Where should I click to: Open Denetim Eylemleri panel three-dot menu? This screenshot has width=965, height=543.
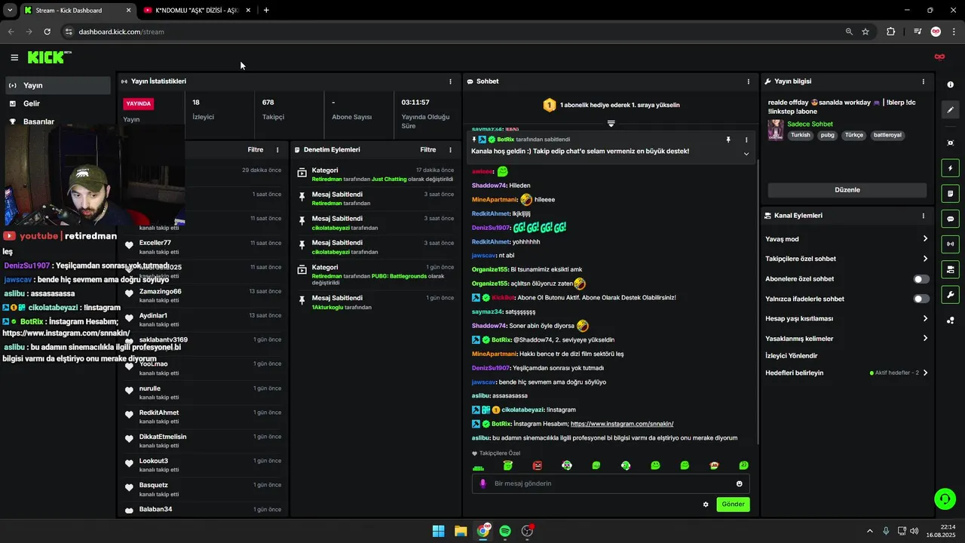tap(451, 150)
